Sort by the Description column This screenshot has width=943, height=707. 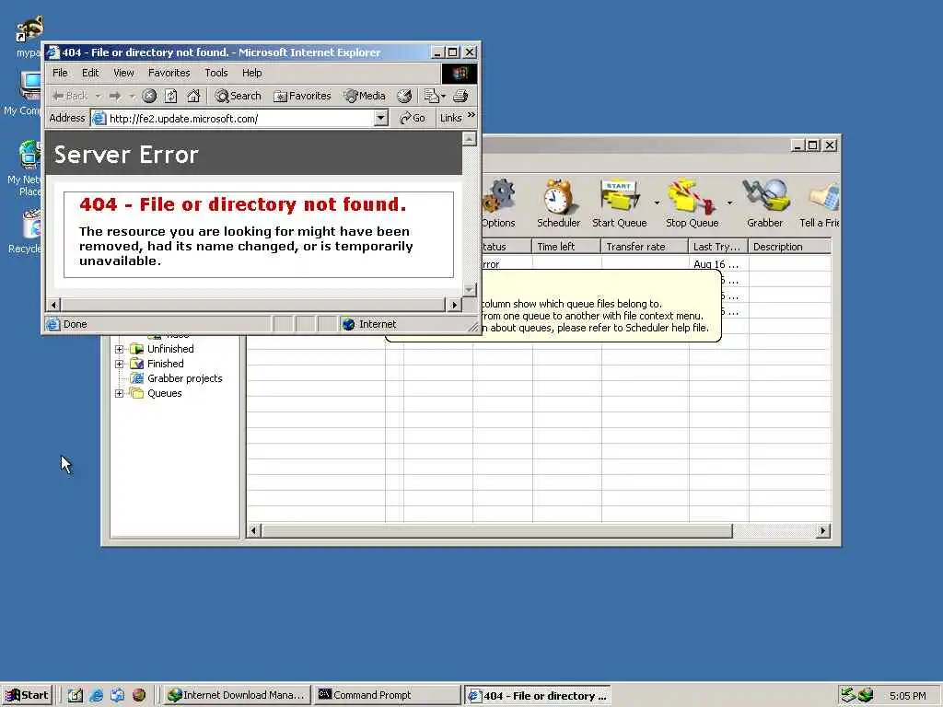(789, 247)
